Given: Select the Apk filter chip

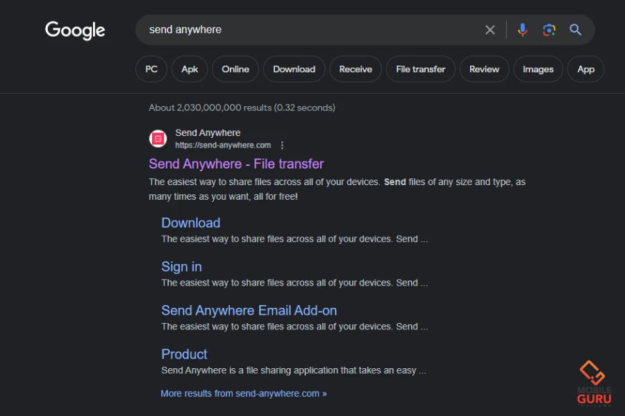Looking at the screenshot, I should point(190,69).
